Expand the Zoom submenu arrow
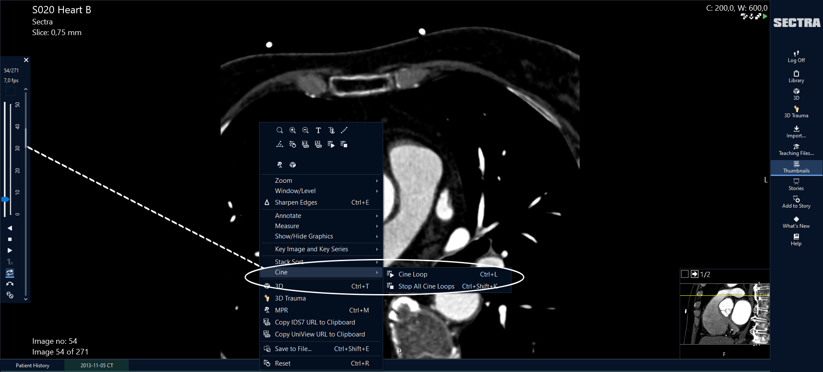823x372 pixels. (377, 181)
